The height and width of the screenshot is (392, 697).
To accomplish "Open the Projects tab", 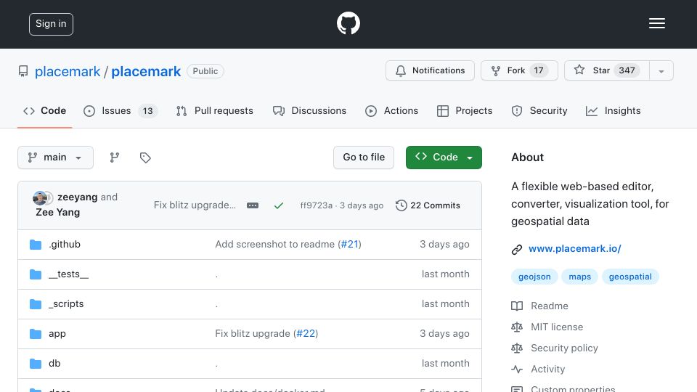I will click(465, 110).
